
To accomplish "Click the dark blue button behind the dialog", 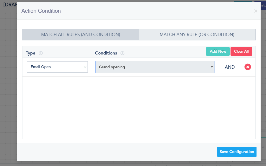I will [263, 5].
